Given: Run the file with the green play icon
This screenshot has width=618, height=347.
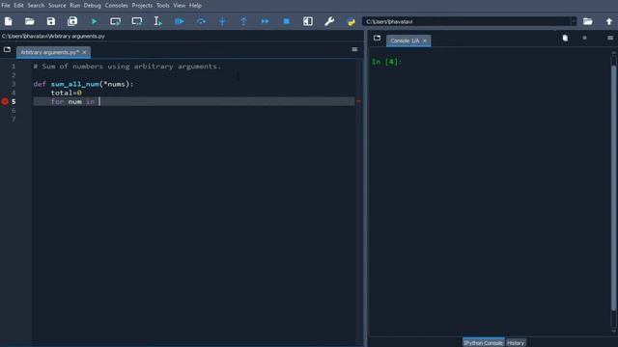Looking at the screenshot, I should pyautogui.click(x=94, y=21).
